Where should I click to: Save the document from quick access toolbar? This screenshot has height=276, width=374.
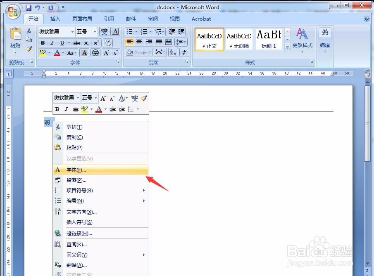click(29, 8)
